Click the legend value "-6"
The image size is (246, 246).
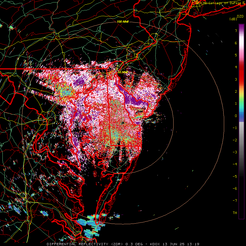pyautogui.click(x=235, y=188)
